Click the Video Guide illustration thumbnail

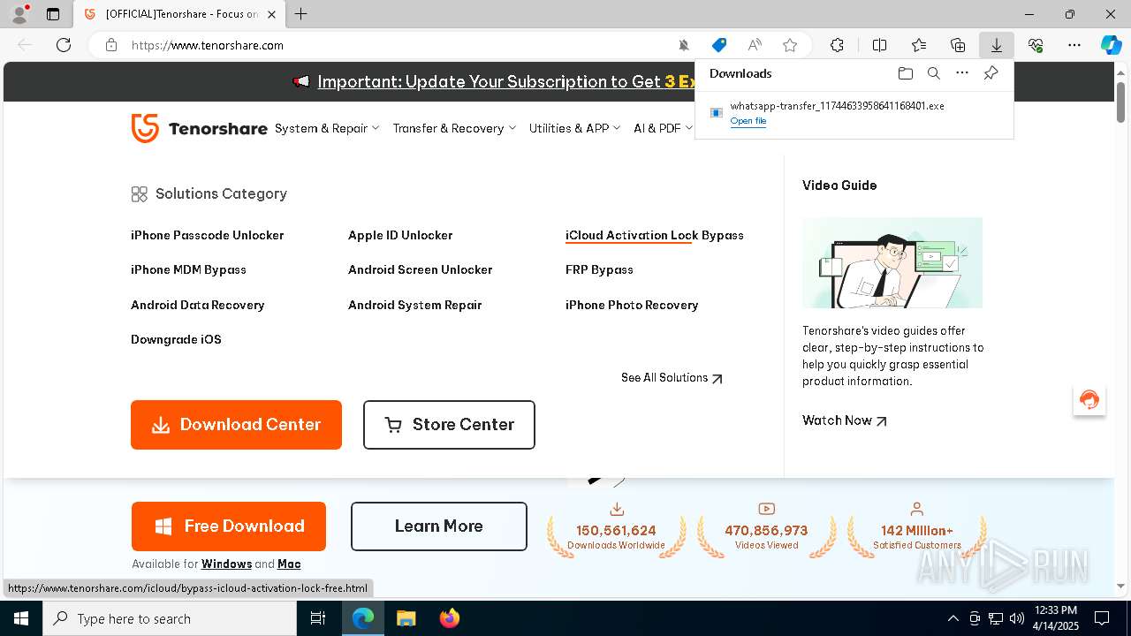coord(892,262)
